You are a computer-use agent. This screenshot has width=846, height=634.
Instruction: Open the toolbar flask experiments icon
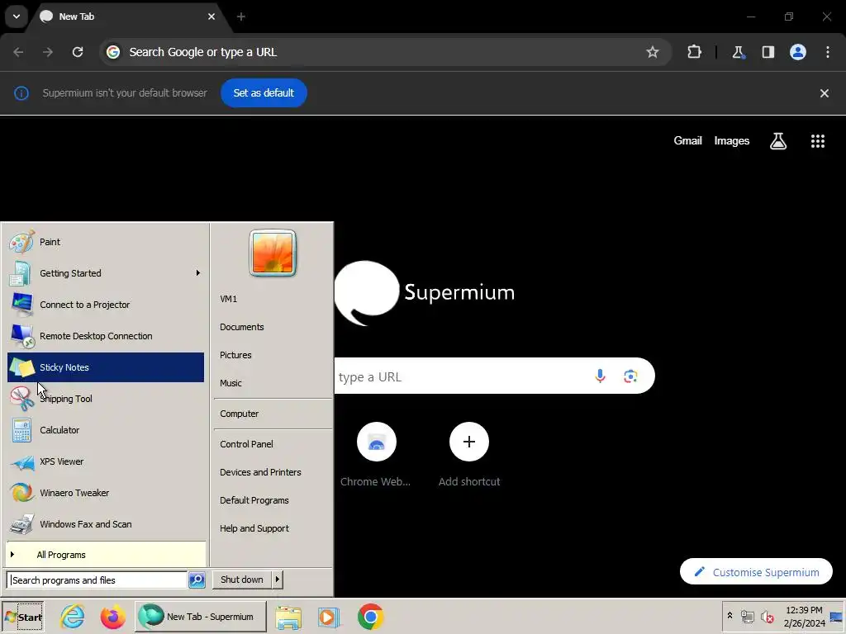738,52
